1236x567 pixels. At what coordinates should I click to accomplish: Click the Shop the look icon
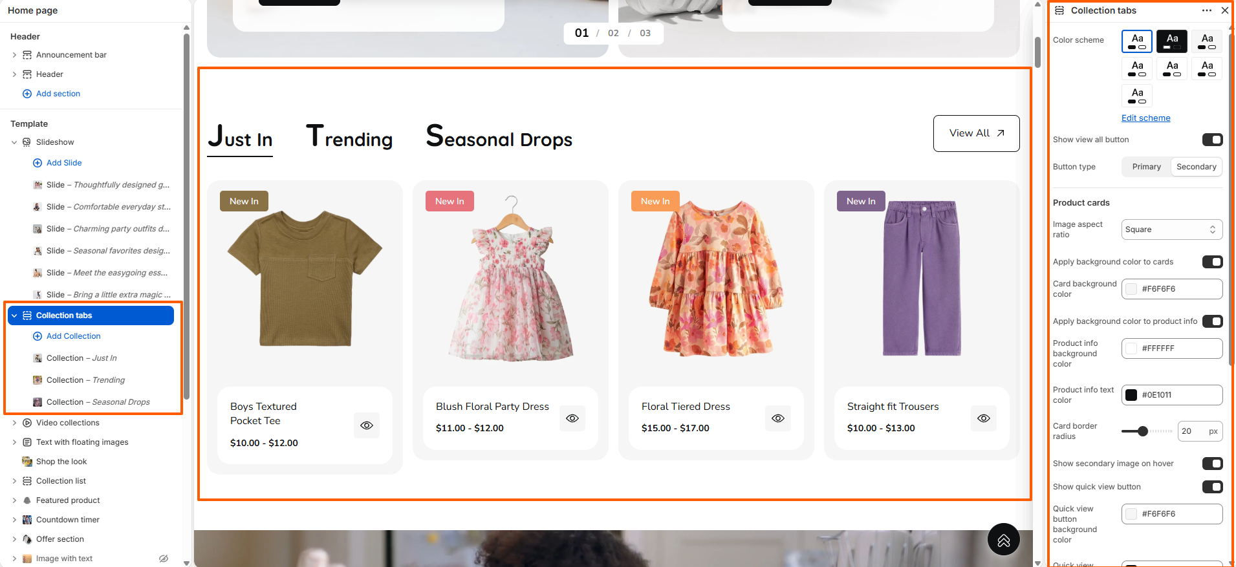(27, 462)
